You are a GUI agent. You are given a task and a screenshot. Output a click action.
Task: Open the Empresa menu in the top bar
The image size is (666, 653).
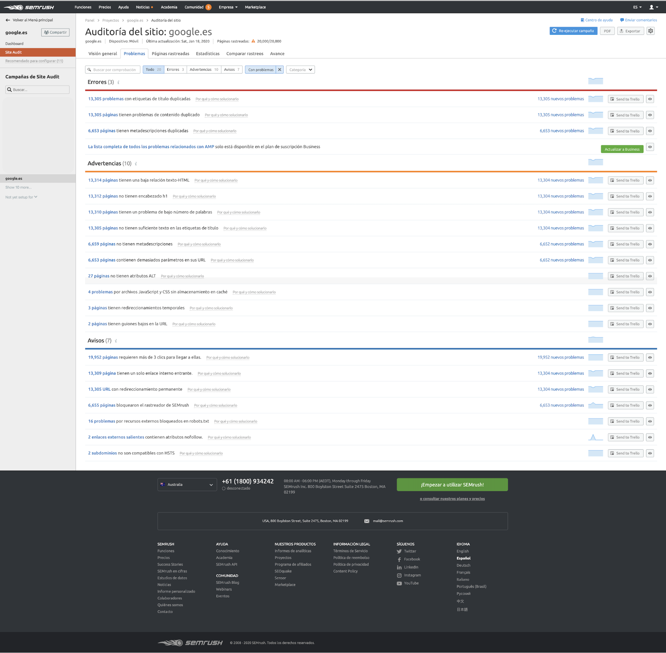228,7
